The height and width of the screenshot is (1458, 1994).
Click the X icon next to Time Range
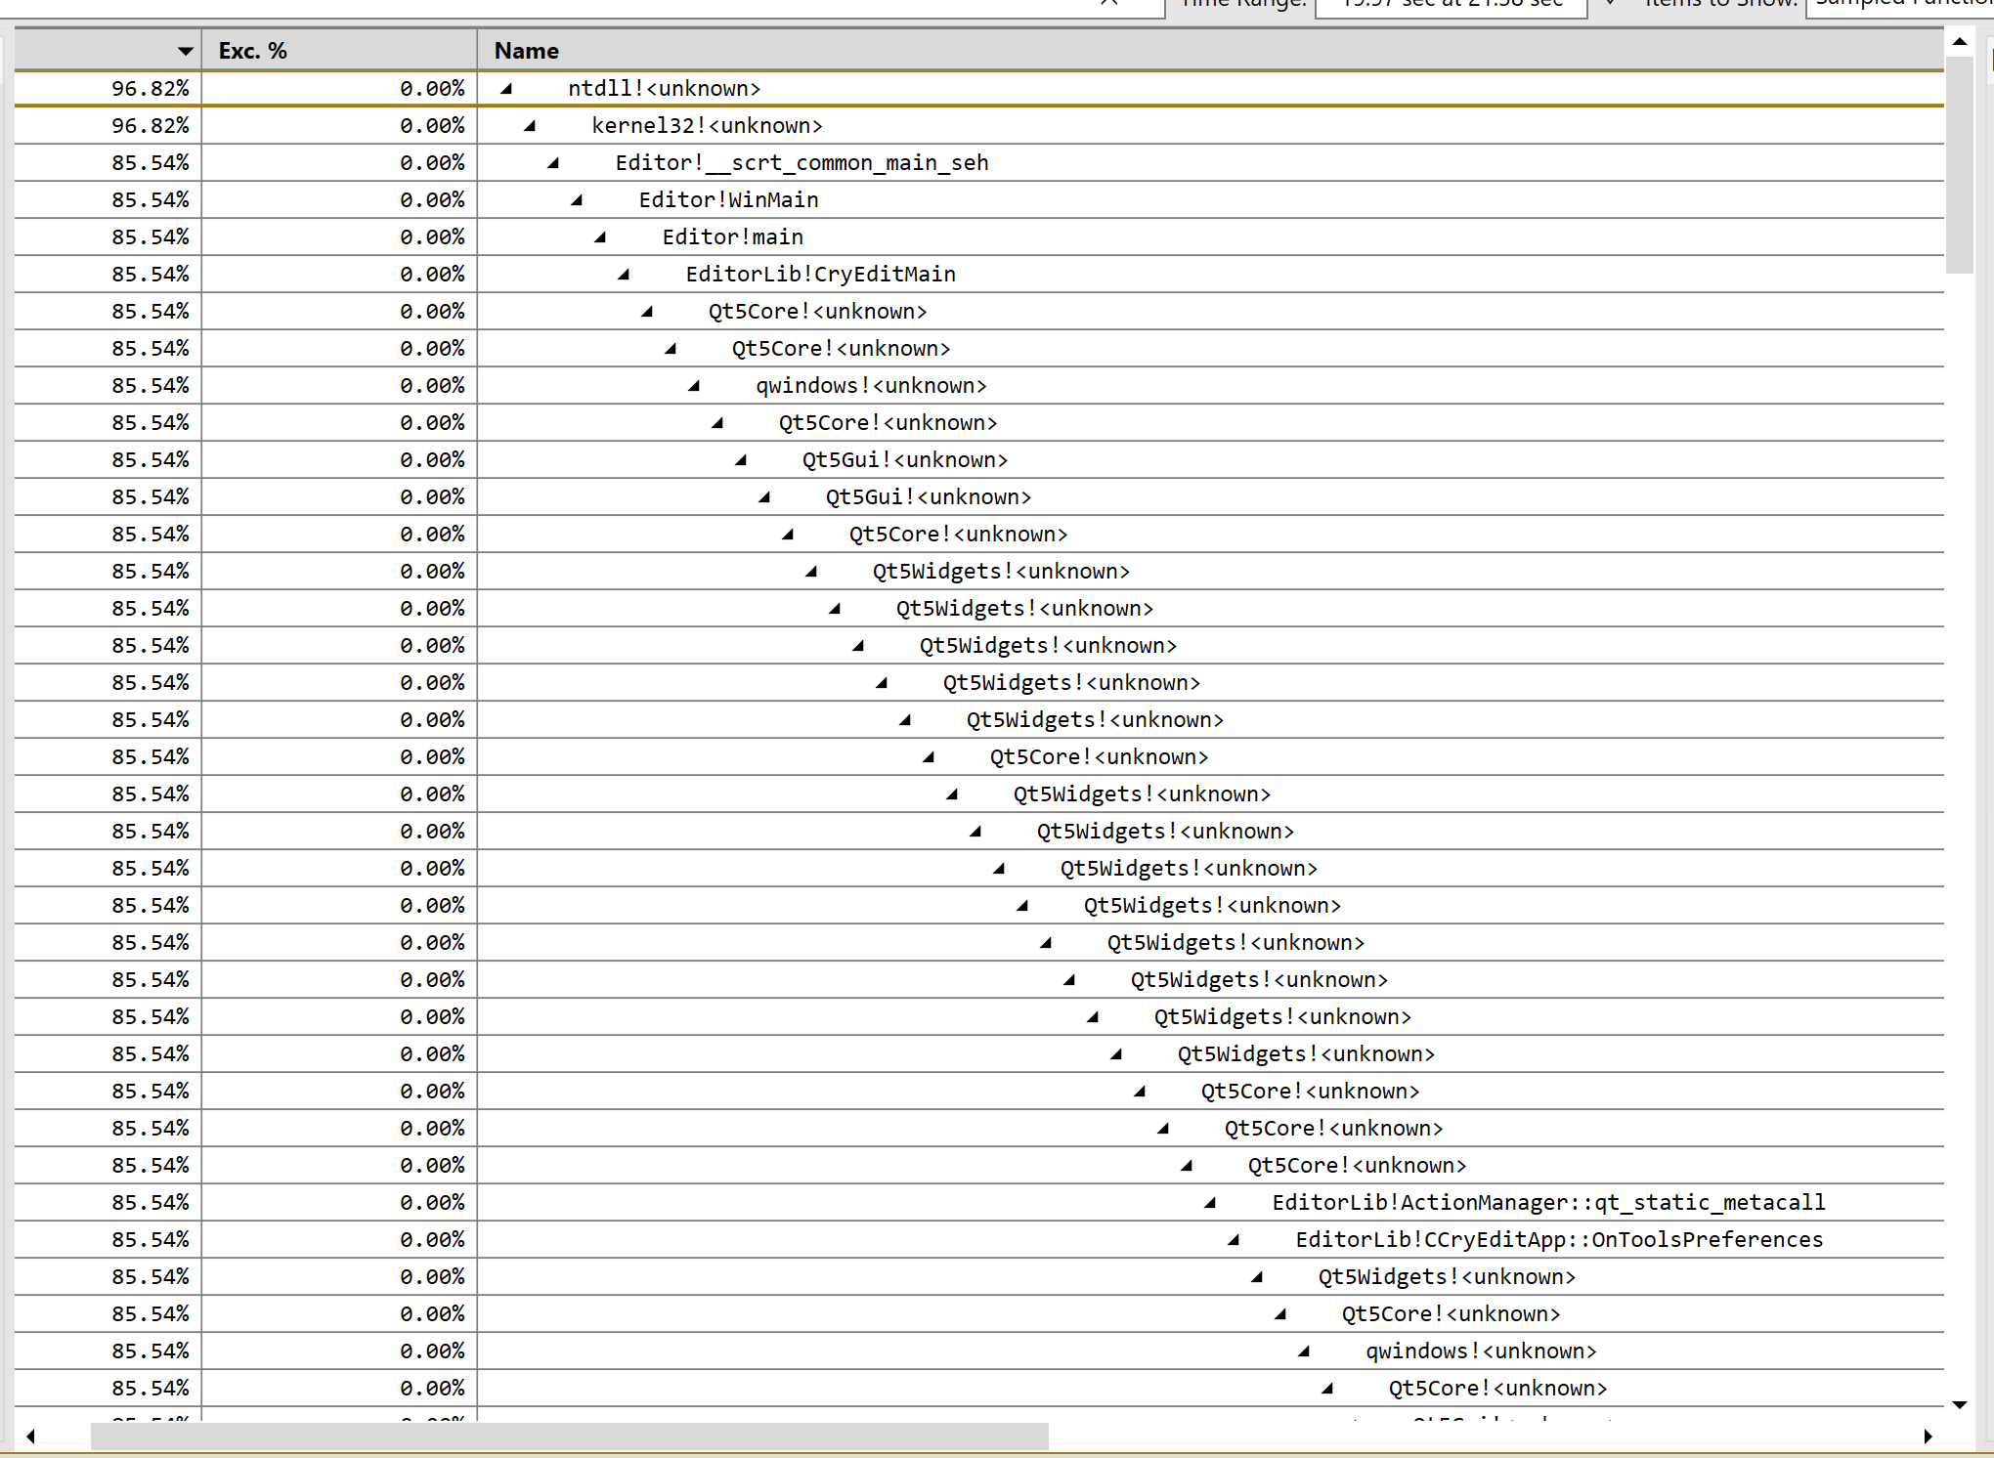point(1109,5)
